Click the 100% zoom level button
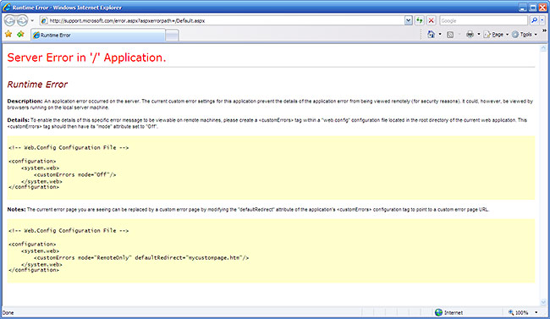 pyautogui.click(x=518, y=312)
